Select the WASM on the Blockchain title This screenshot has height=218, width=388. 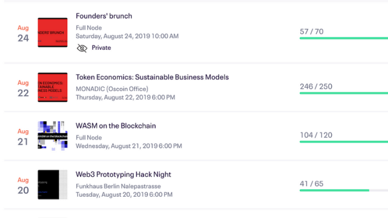[116, 126]
